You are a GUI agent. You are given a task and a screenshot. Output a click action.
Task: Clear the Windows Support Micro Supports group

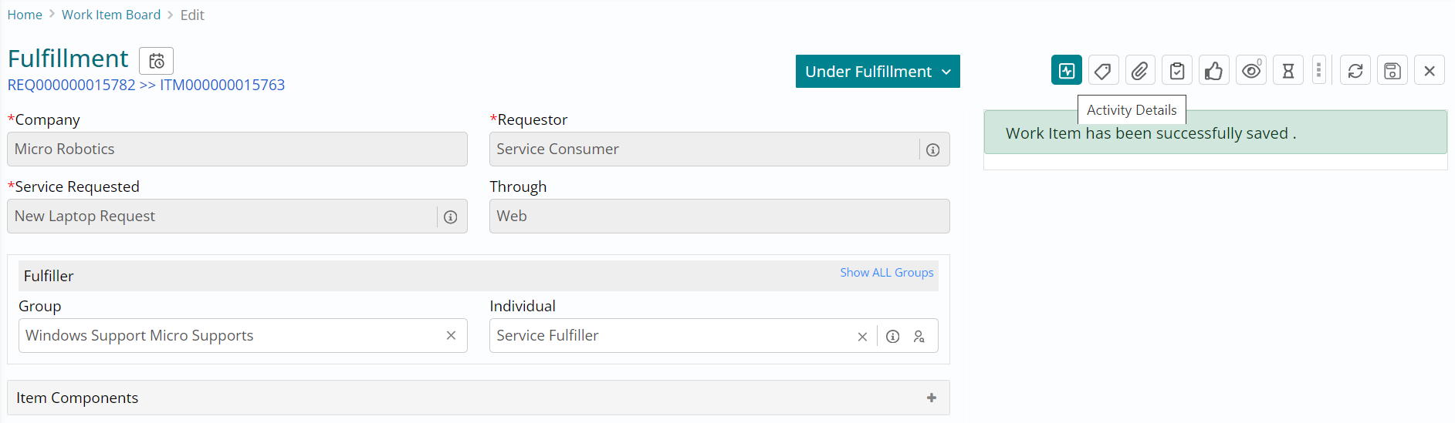(x=451, y=335)
